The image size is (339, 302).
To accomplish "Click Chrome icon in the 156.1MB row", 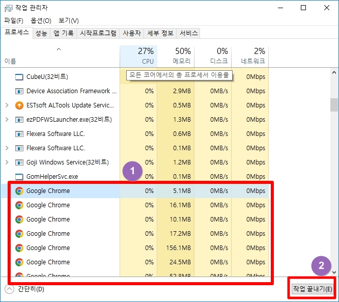I will coord(19,248).
